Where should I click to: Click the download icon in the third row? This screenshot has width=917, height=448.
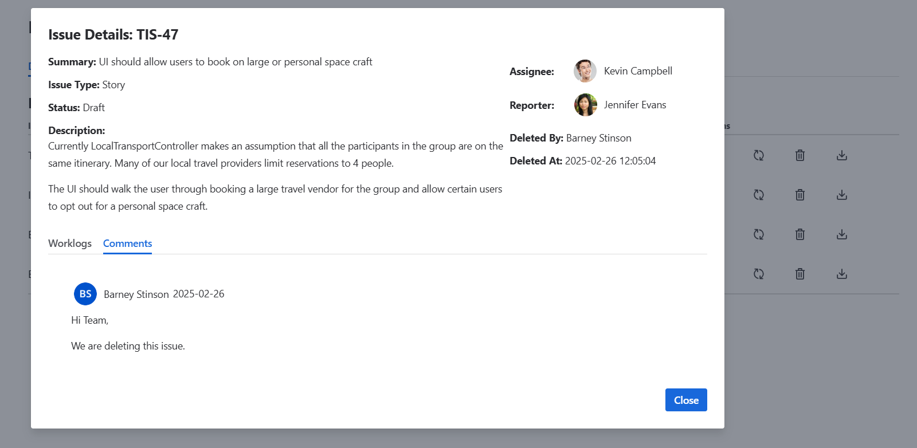point(842,234)
